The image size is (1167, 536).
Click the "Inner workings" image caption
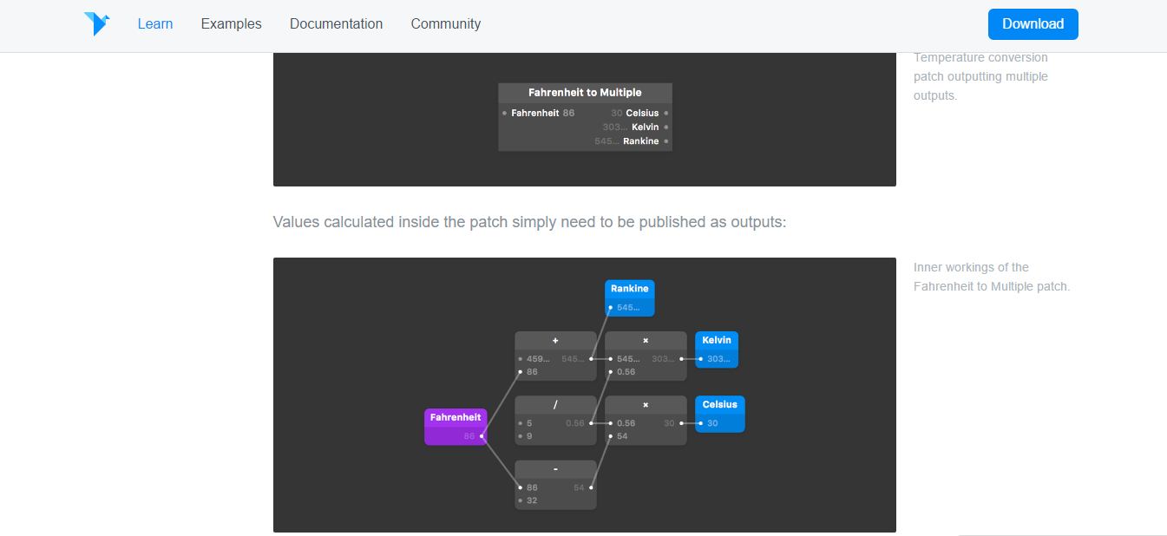(x=991, y=277)
